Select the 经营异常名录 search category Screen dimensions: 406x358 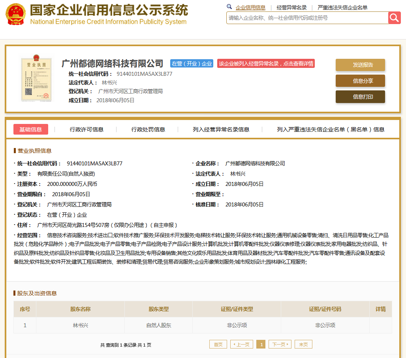291,7
